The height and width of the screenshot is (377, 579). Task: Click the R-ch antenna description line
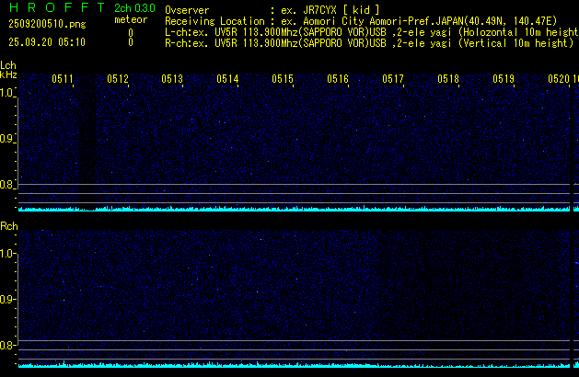(368, 42)
